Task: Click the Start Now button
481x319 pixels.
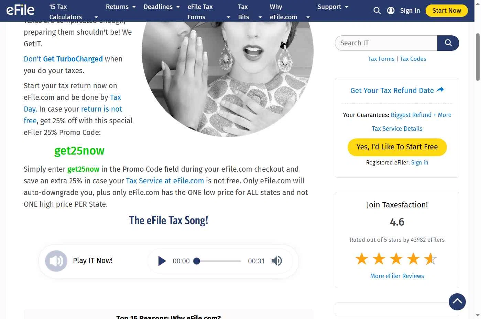Action: click(447, 11)
